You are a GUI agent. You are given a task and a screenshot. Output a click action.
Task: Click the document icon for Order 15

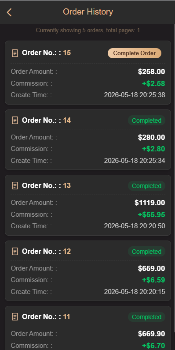15,53
